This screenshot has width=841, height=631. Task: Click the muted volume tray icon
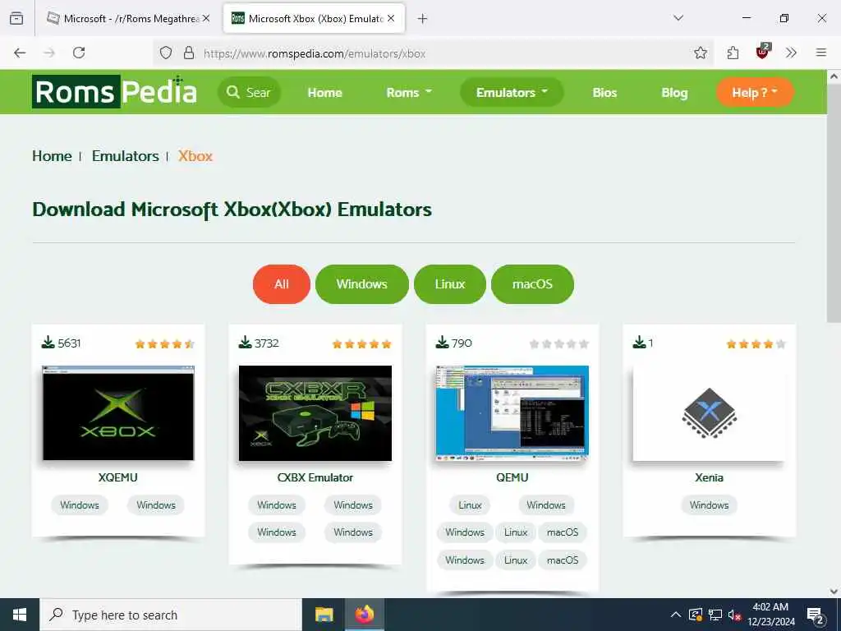pyautogui.click(x=735, y=615)
